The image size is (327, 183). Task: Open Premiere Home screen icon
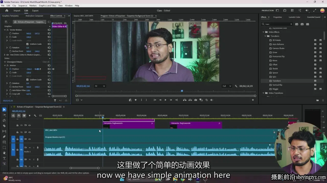7,11
